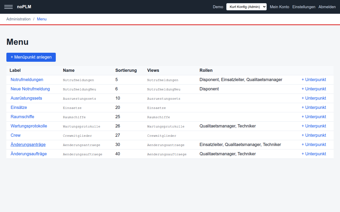
Task: Add Unterpunkt to Änderungsanträge row
Action: 314,144
